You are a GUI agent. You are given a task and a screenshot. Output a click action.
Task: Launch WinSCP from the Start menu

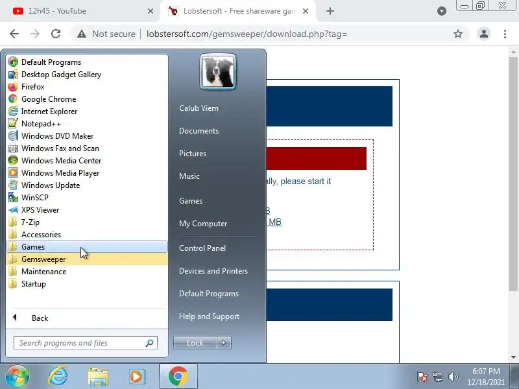click(87, 198)
